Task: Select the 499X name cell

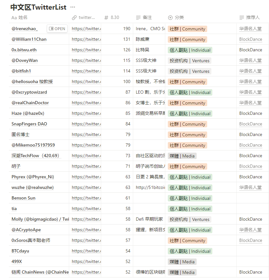Action: pos(39,261)
